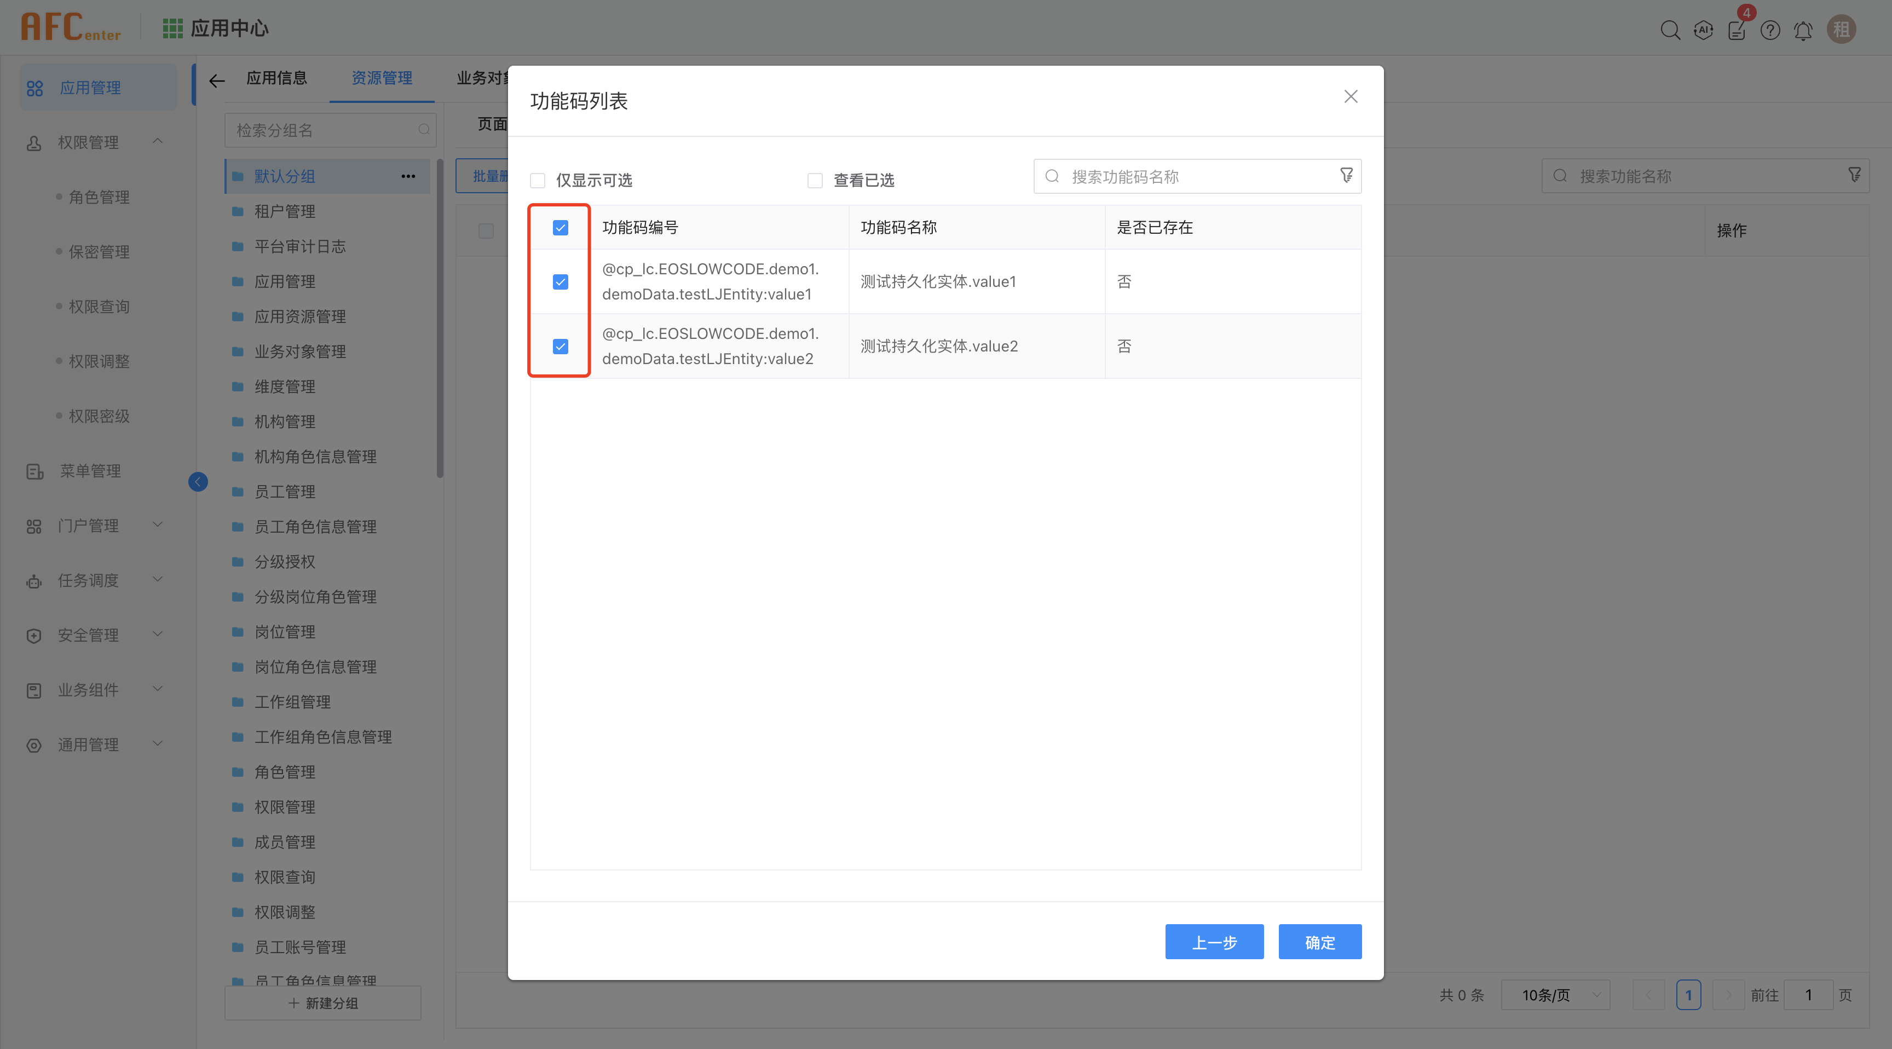Switch to the 应用信息 tab

click(x=277, y=78)
